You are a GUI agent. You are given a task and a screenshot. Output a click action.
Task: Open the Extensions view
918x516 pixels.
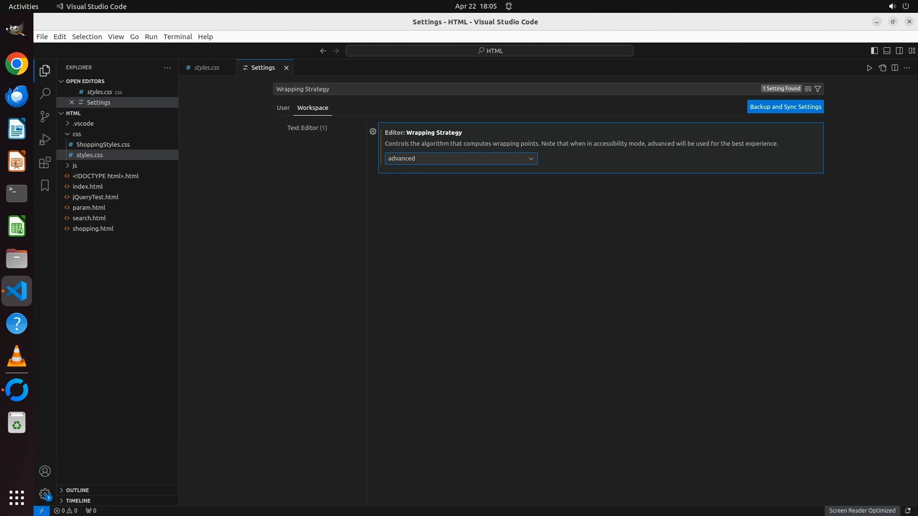[45, 162]
